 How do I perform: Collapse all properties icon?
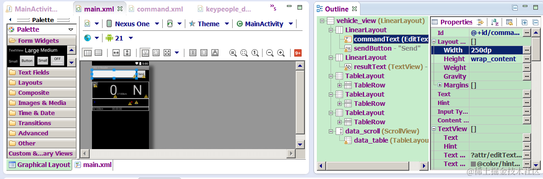point(535,22)
